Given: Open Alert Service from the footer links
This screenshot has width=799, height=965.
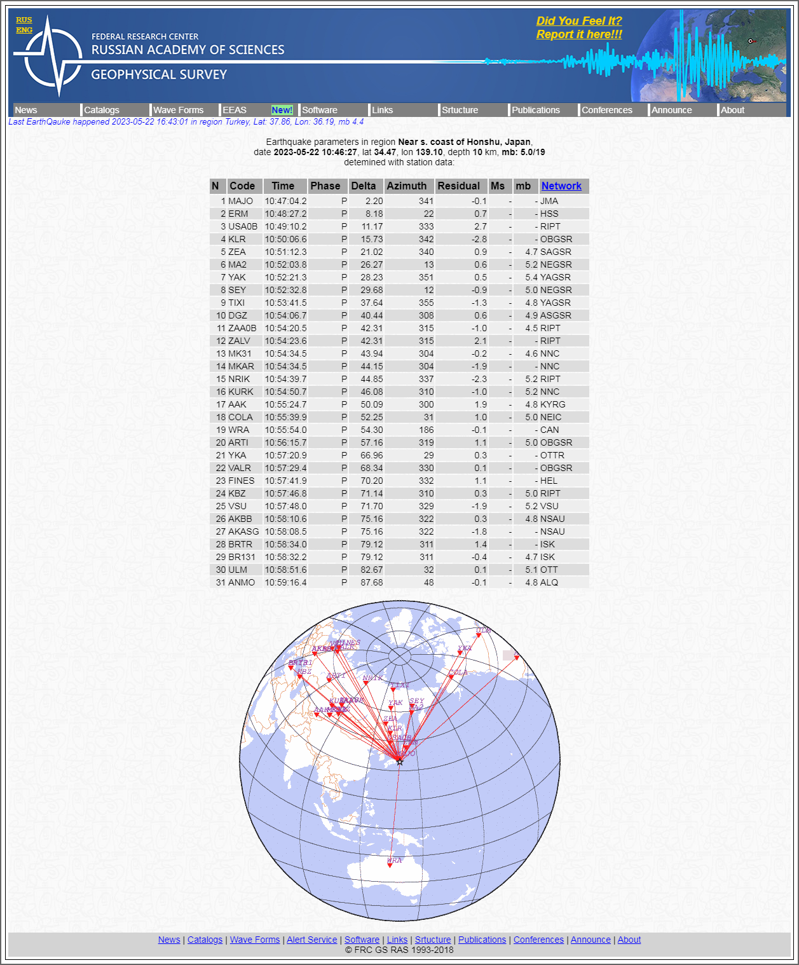Looking at the screenshot, I should tap(312, 940).
